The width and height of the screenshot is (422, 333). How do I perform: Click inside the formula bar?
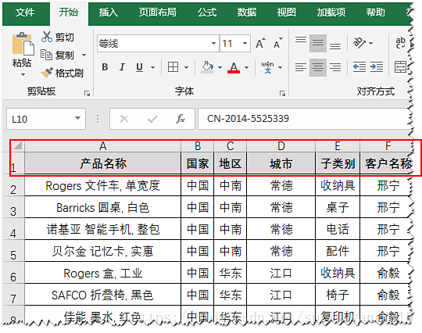click(x=304, y=119)
